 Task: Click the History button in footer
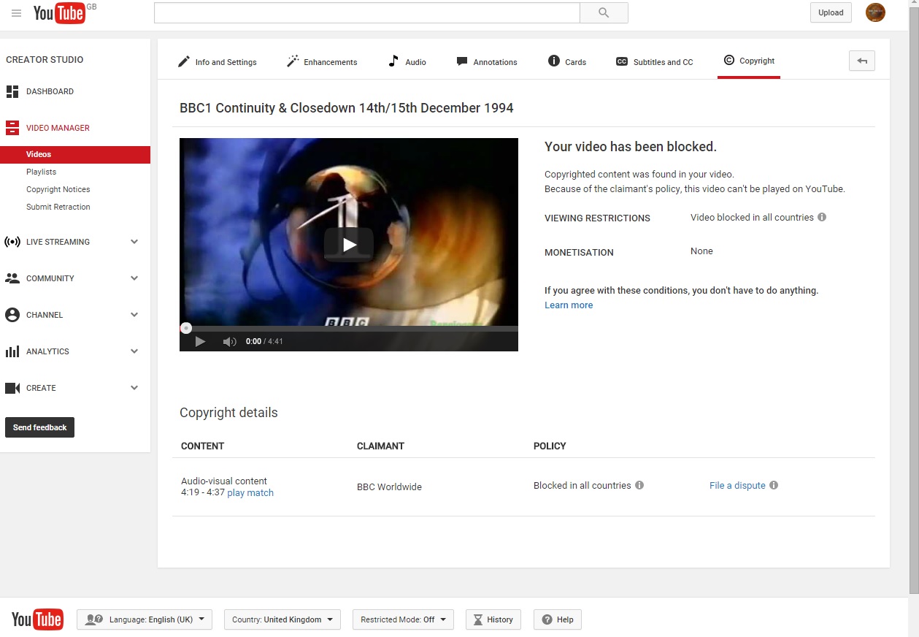[493, 619]
